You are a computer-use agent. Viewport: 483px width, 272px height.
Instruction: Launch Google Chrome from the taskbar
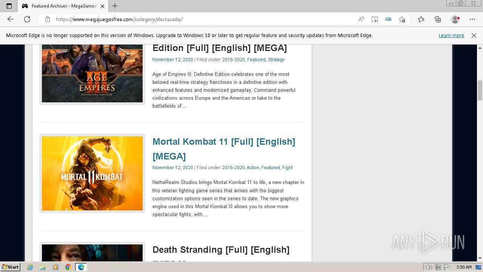pyautogui.click(x=68, y=267)
